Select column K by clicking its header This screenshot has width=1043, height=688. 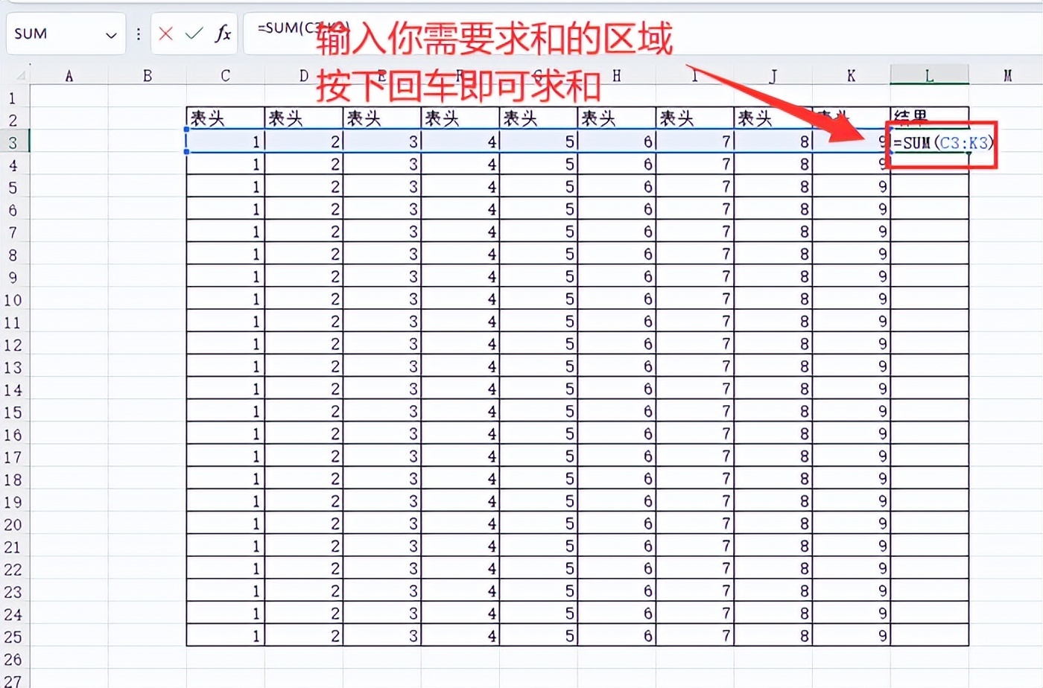pos(851,74)
